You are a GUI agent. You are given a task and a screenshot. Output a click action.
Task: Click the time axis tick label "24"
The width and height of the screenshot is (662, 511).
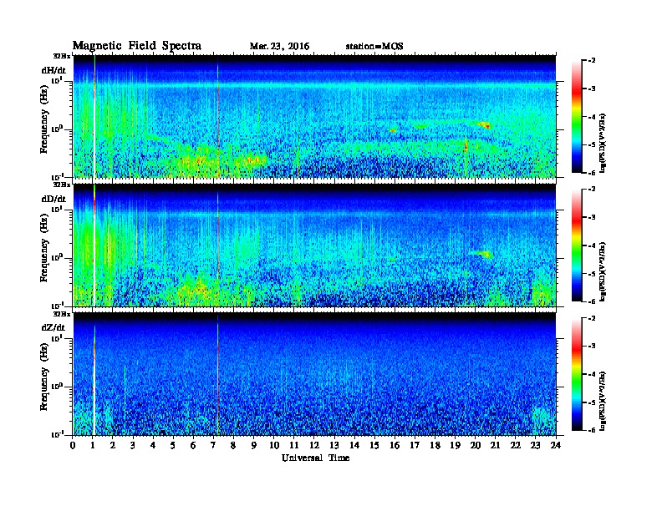[556, 445]
